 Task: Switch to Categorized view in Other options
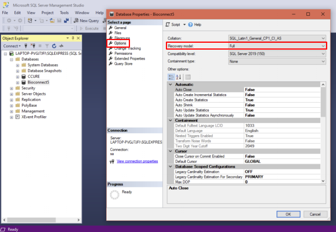171,77
